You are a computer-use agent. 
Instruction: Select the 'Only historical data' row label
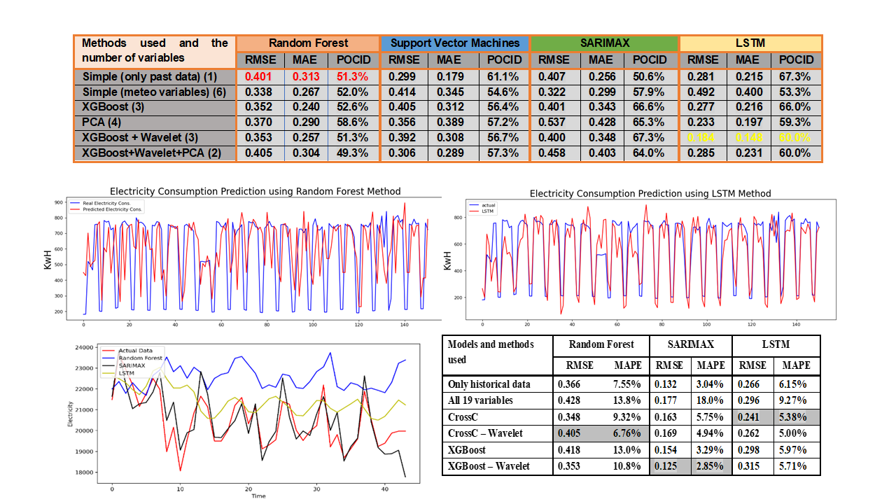tap(489, 384)
